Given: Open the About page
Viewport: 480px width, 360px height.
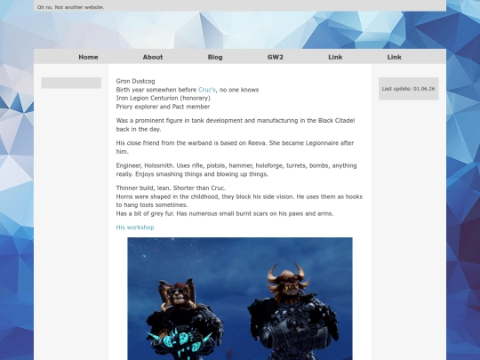Looking at the screenshot, I should 153,57.
